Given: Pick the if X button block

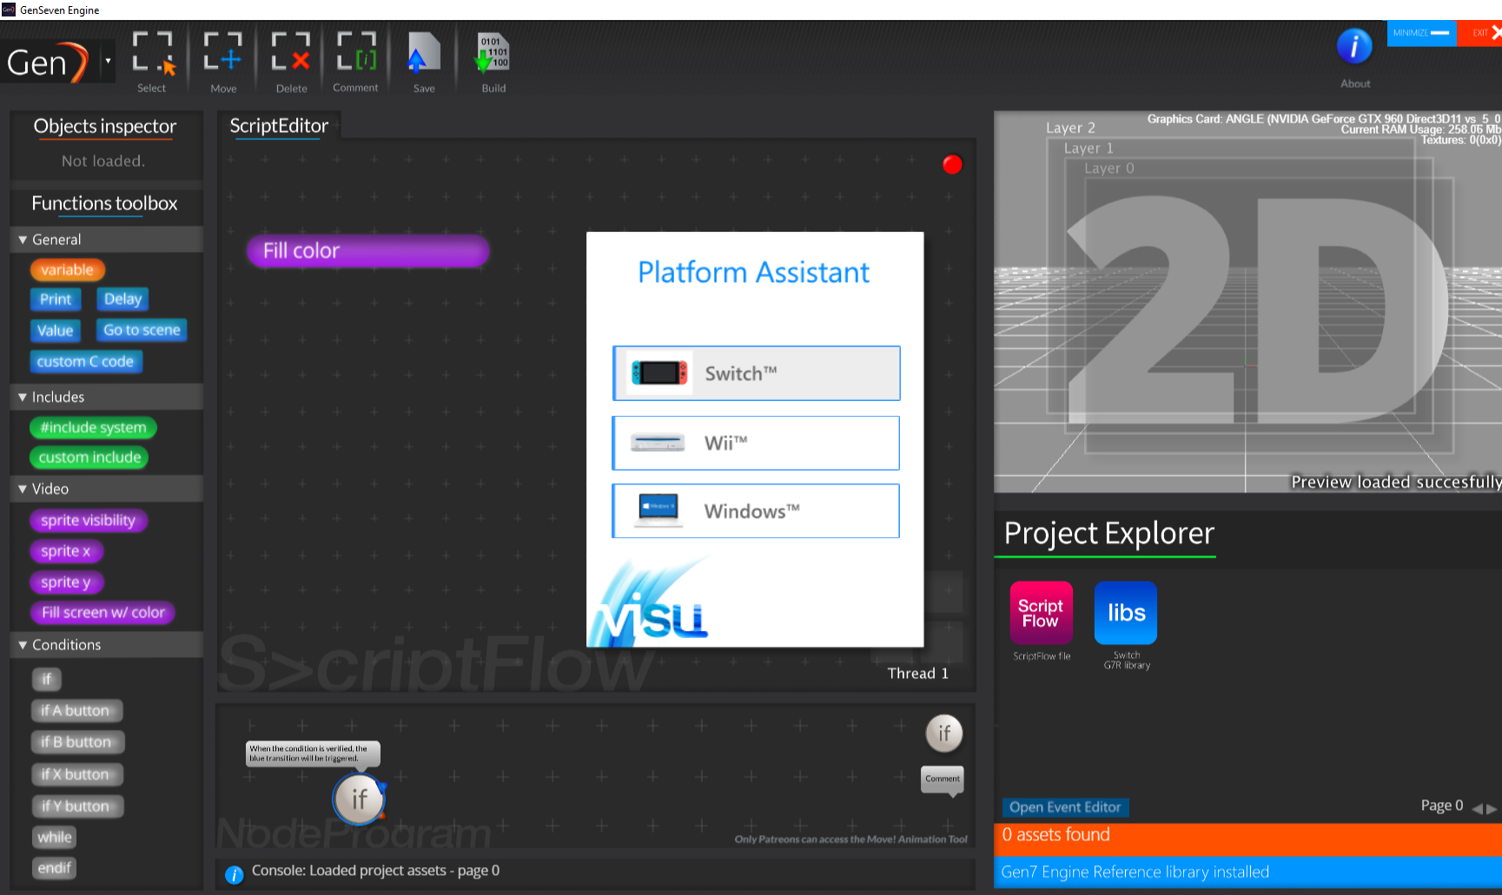Looking at the screenshot, I should coord(77,774).
